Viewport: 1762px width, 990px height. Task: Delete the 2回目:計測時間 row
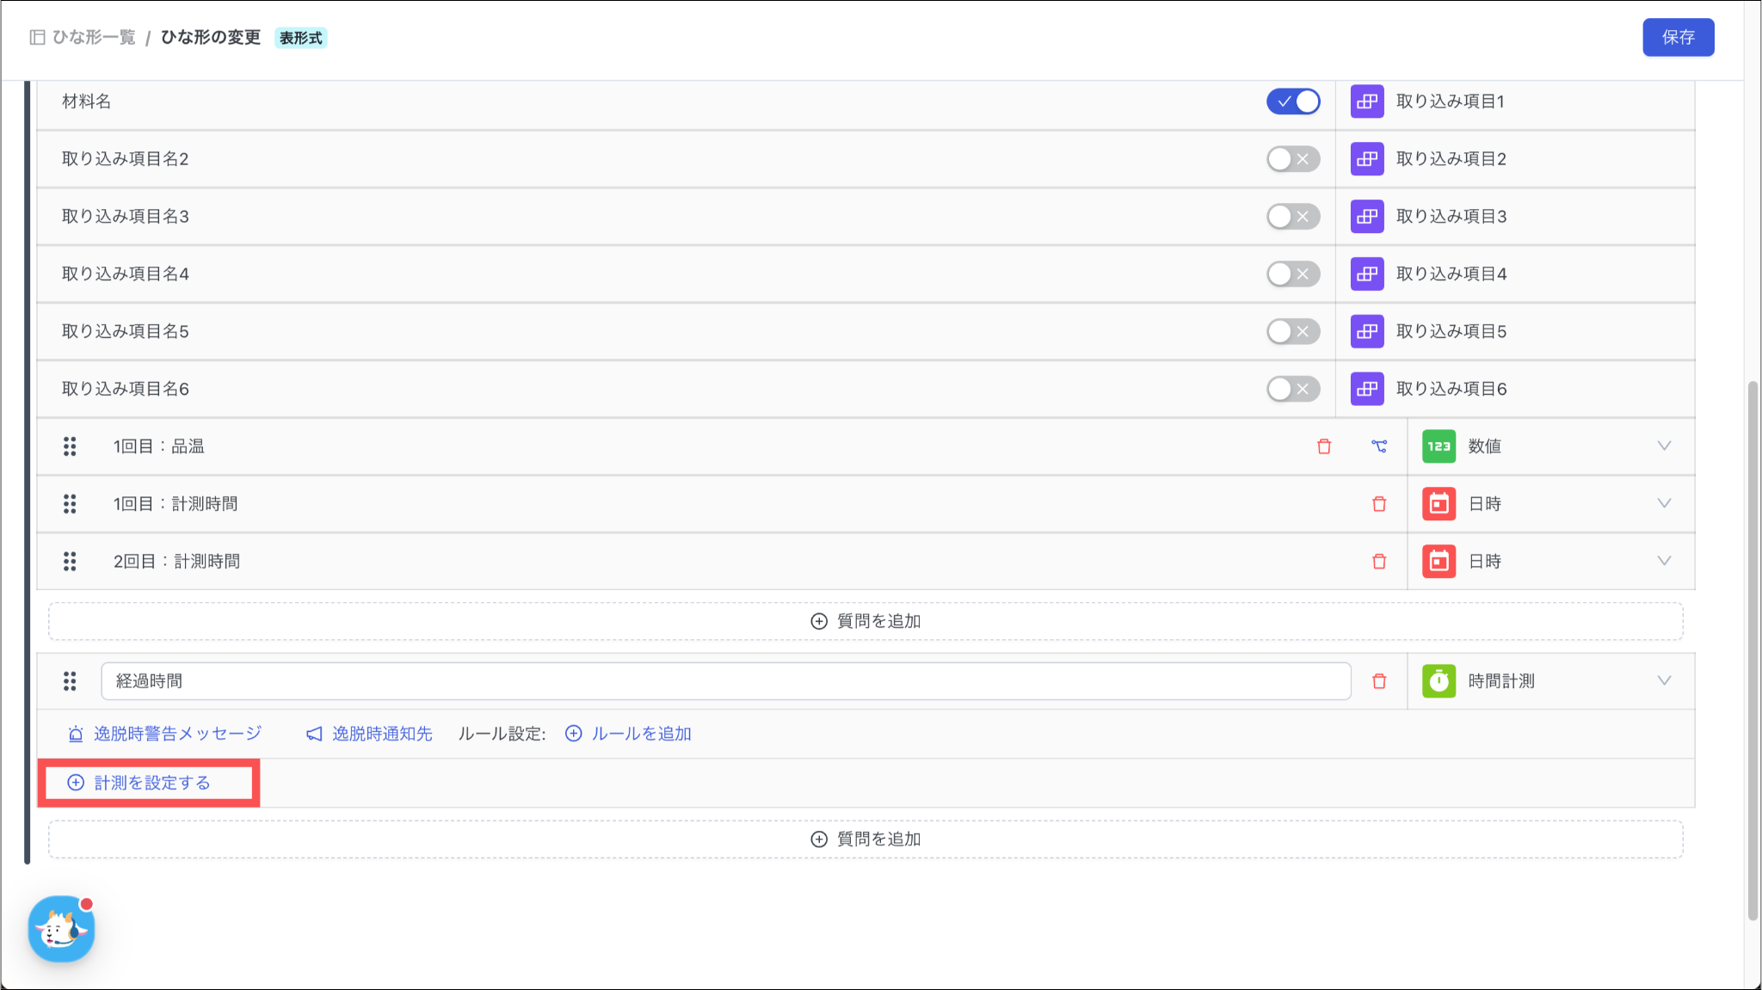(x=1379, y=562)
